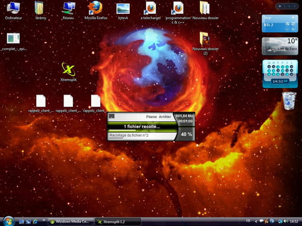Open the Réseau network icon
Viewport: 302px width, 226px height.
tap(68, 10)
